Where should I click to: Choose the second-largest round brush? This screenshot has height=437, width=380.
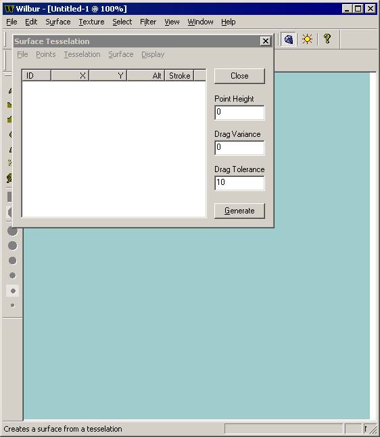point(13,246)
